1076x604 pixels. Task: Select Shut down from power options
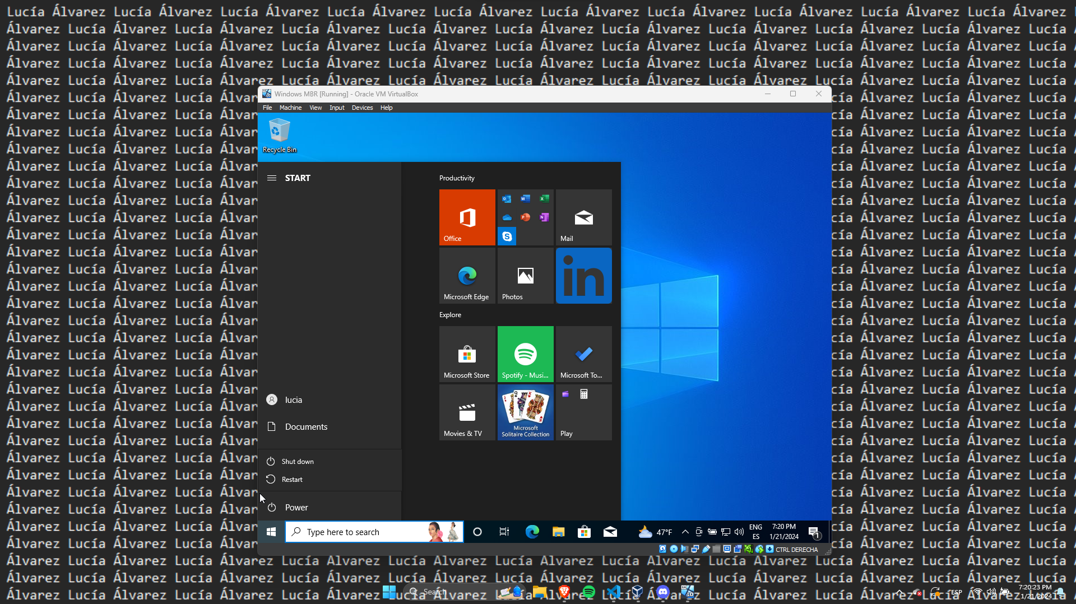pyautogui.click(x=298, y=462)
